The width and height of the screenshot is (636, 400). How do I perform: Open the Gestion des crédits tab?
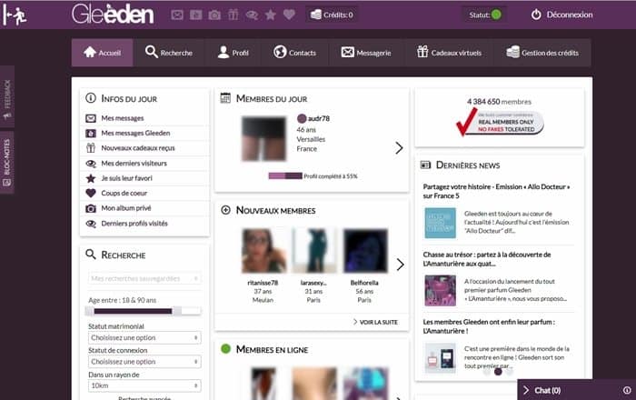[542, 53]
